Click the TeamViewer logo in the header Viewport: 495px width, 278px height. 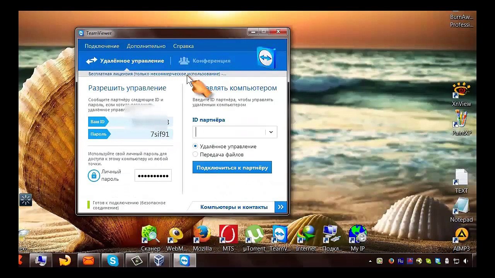coord(266,58)
